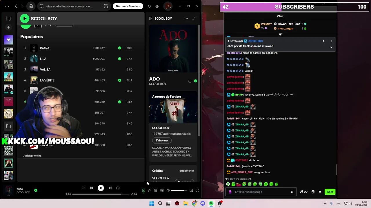The image size is (371, 208).
Task: Open pinned message three-dot options
Action: [331, 41]
